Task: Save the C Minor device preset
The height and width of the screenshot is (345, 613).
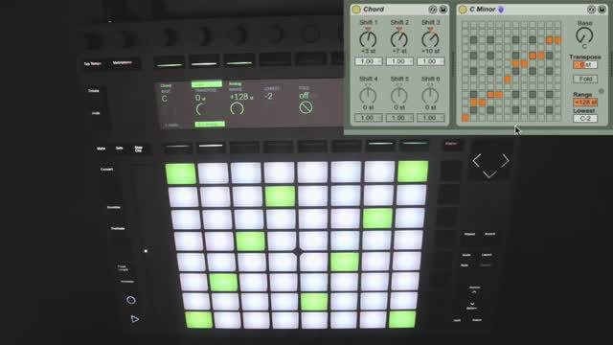Action: [602, 9]
